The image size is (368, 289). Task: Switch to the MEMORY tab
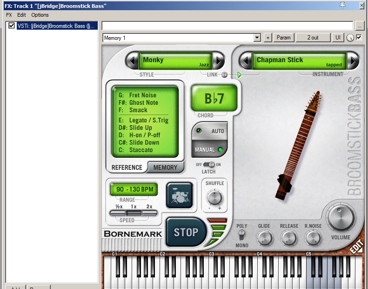click(165, 167)
